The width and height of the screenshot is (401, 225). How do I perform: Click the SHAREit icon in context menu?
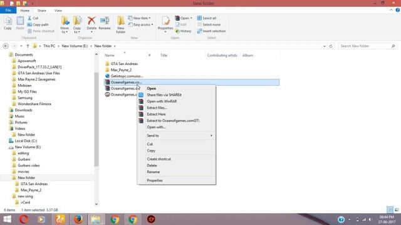141,95
